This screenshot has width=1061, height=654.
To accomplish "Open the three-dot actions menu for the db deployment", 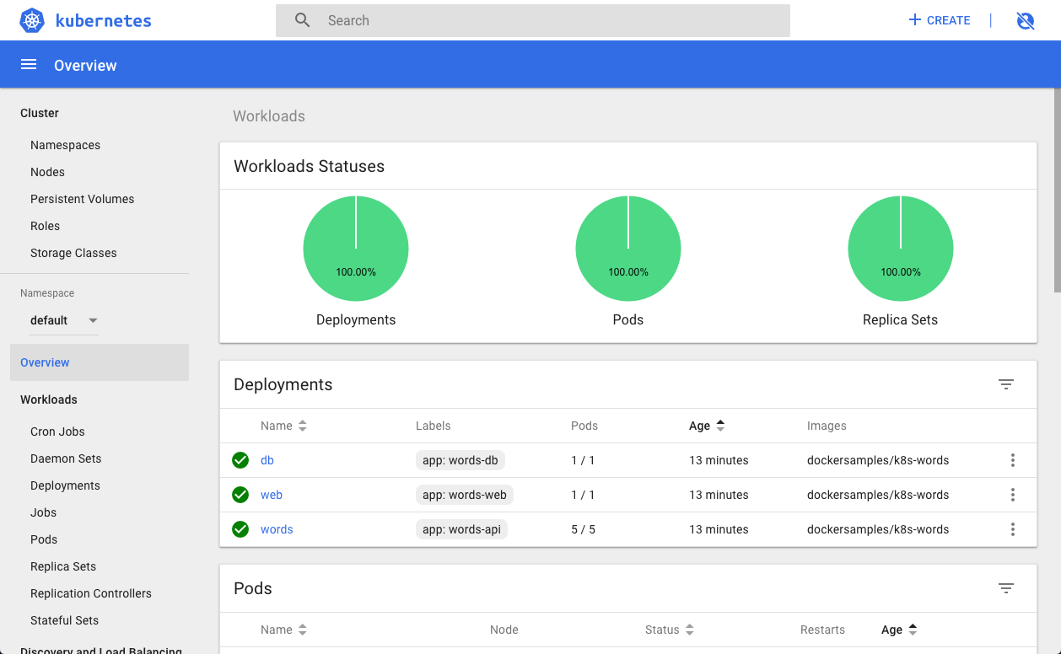I will coord(1012,460).
